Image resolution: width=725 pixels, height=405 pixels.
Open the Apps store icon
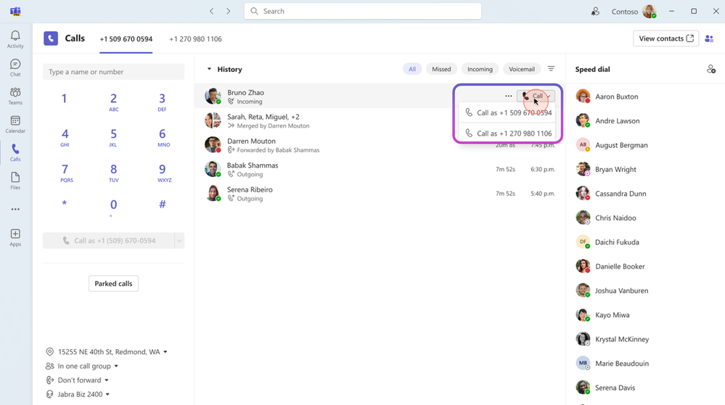pyautogui.click(x=15, y=237)
